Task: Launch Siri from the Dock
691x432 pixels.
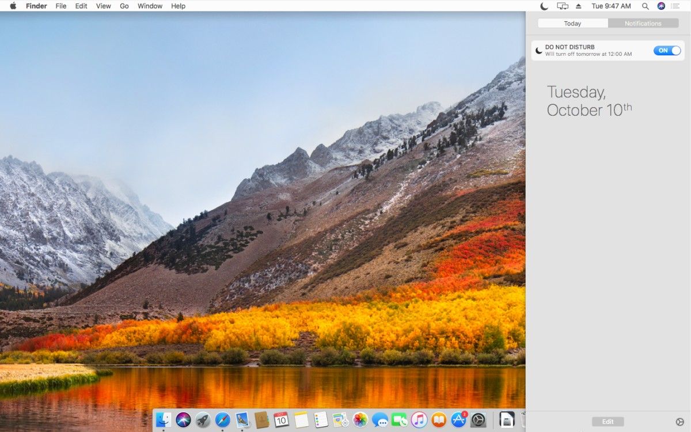Action: [183, 420]
